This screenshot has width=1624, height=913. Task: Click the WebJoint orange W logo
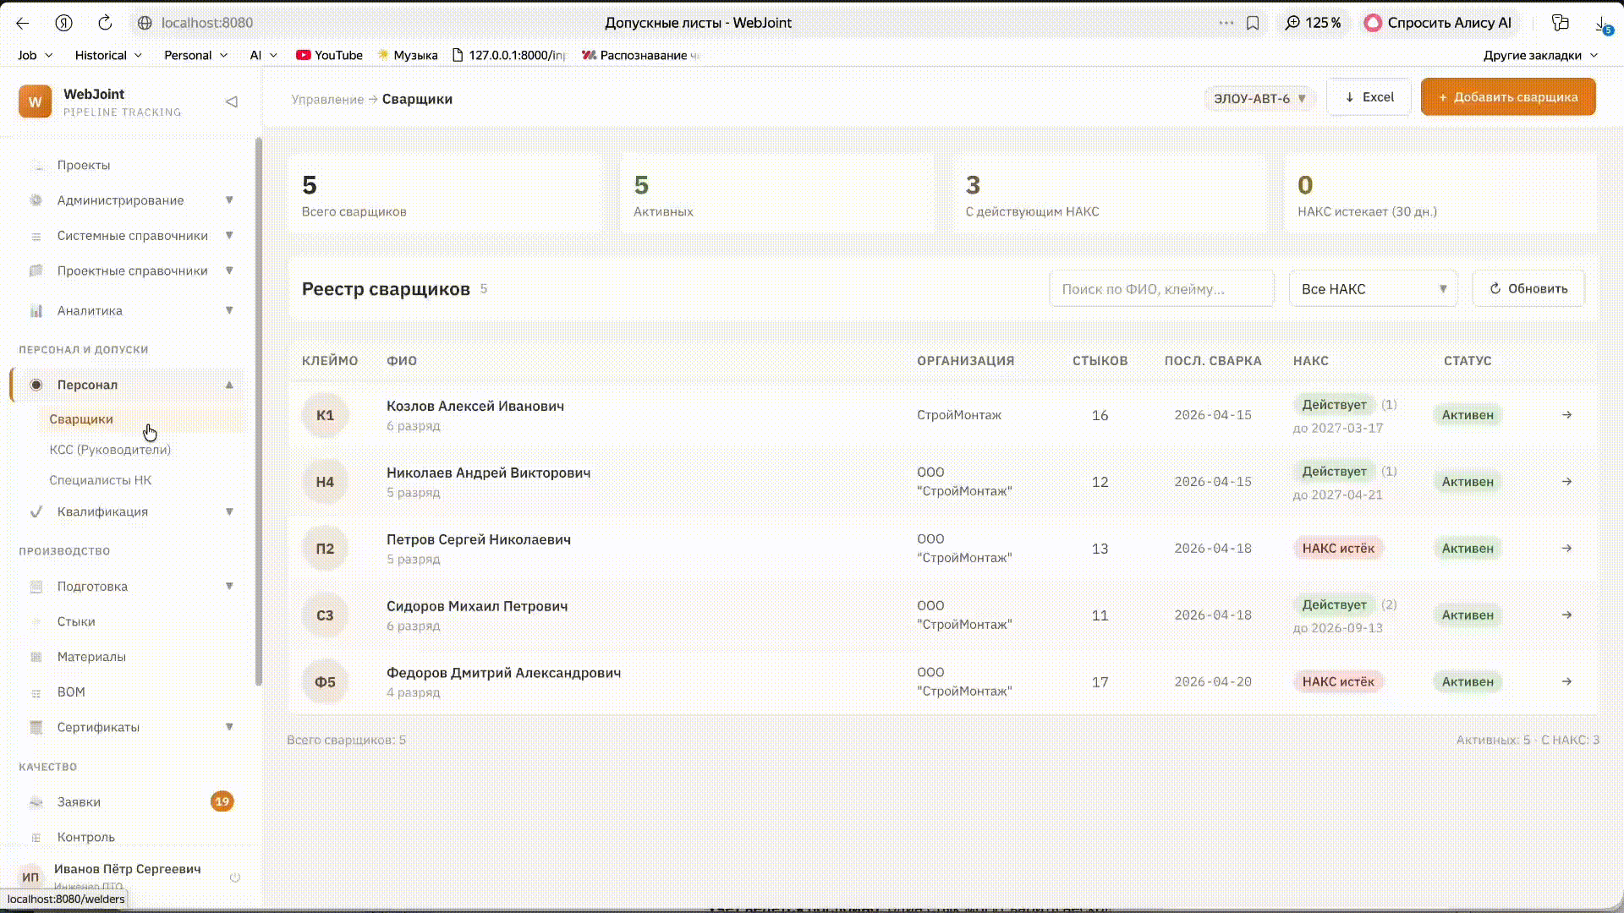pyautogui.click(x=35, y=101)
